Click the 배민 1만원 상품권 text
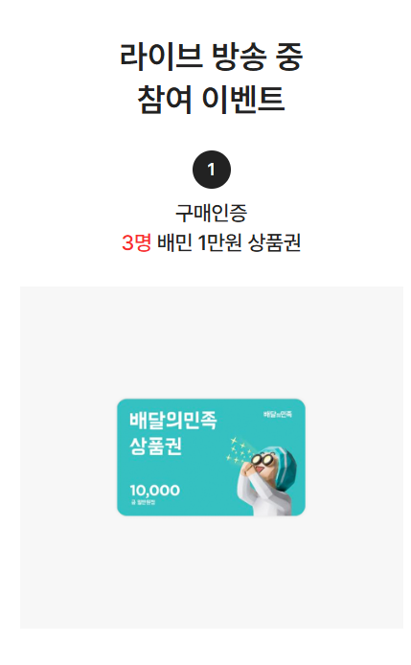The height and width of the screenshot is (665, 411). (229, 243)
